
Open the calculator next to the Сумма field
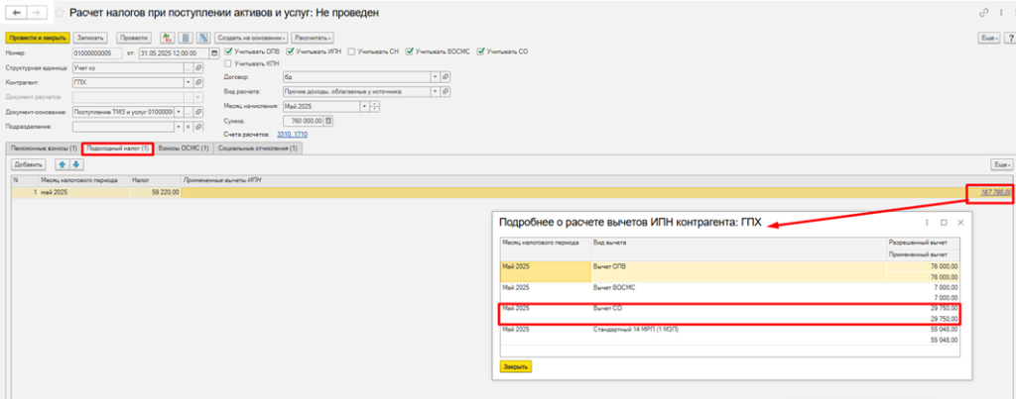pyautogui.click(x=329, y=121)
